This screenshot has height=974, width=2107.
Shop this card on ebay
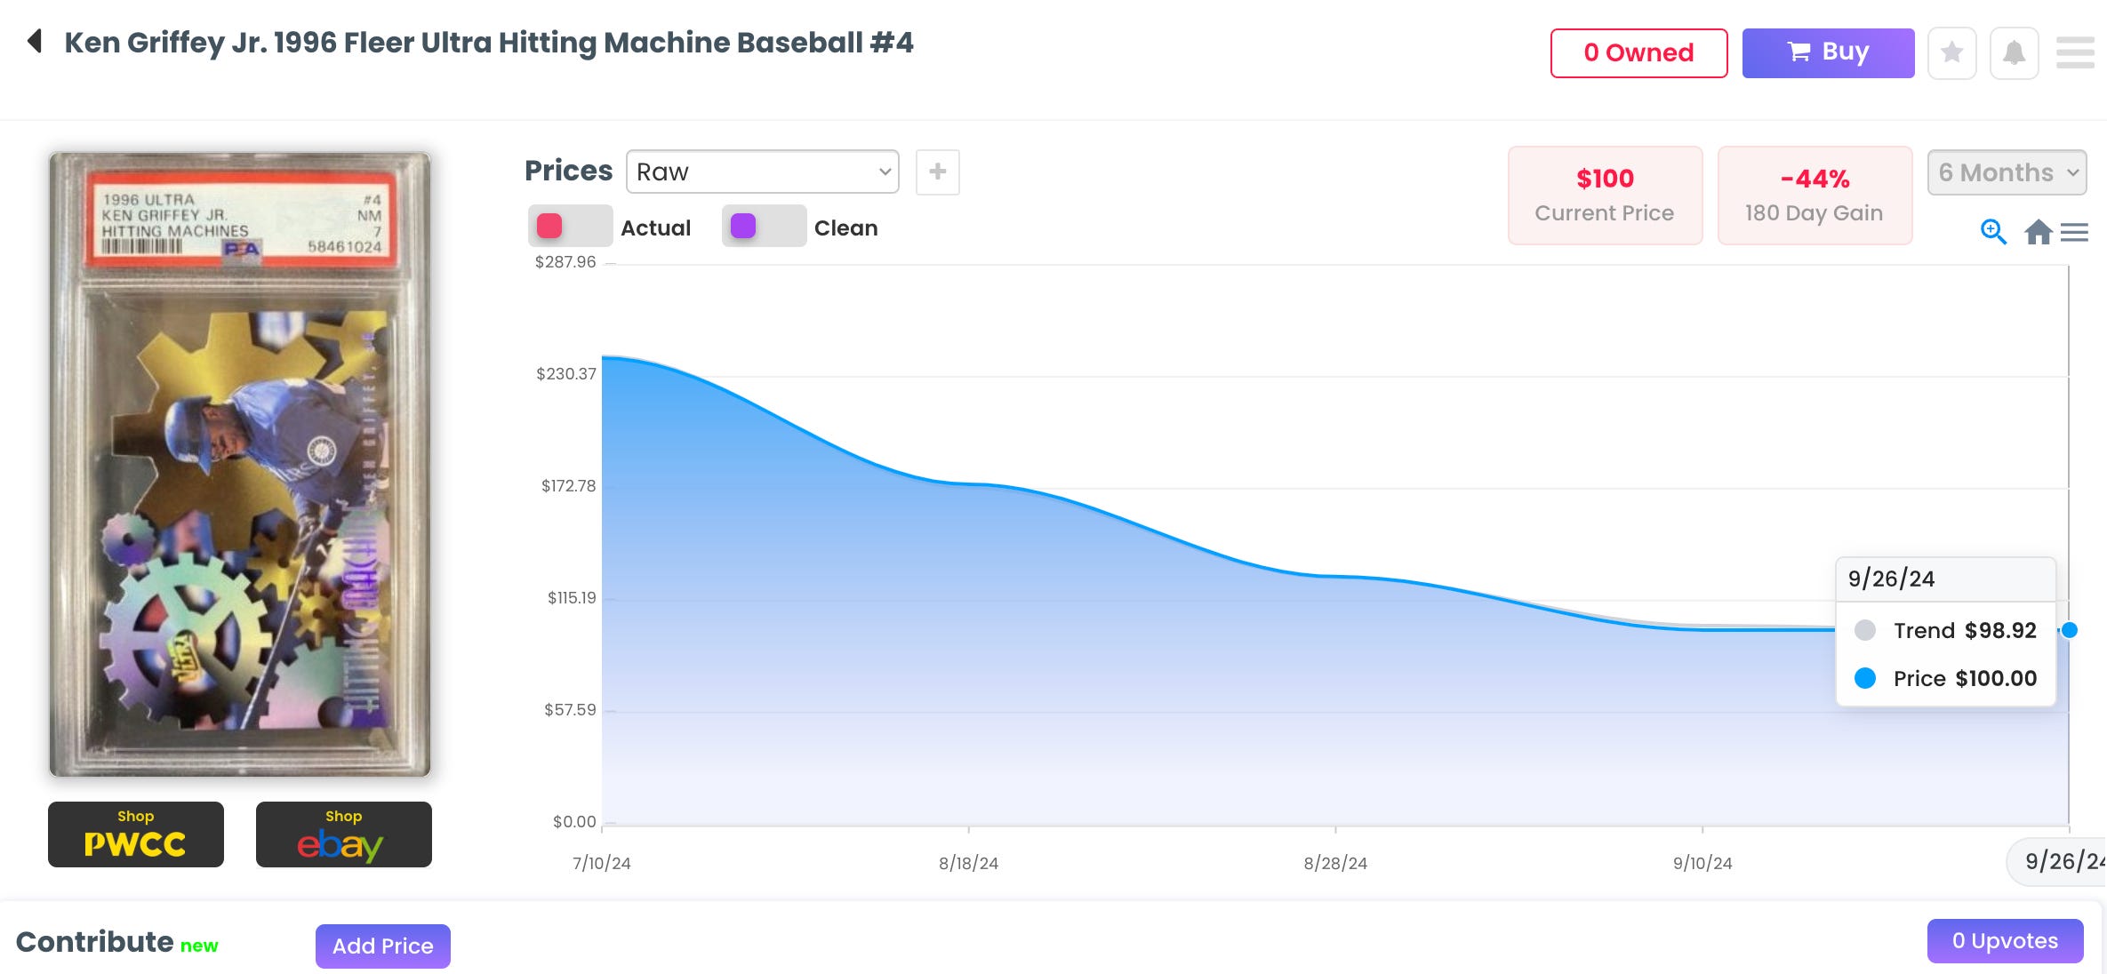(344, 834)
